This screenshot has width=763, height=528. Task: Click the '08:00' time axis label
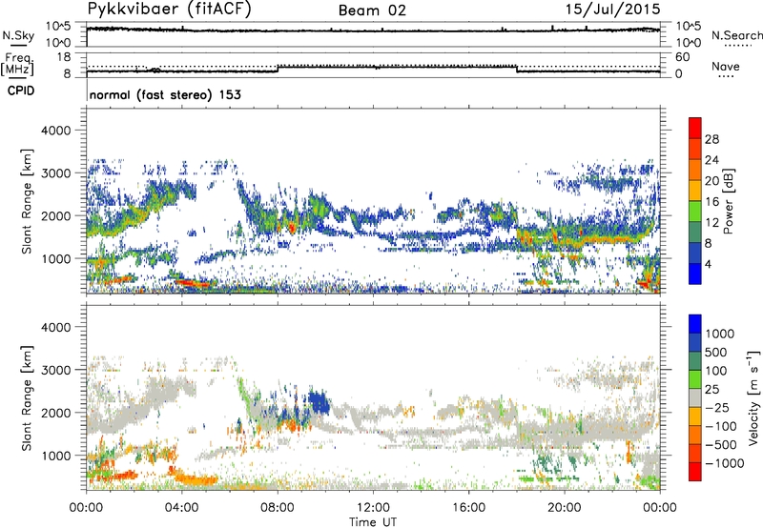[x=278, y=508]
